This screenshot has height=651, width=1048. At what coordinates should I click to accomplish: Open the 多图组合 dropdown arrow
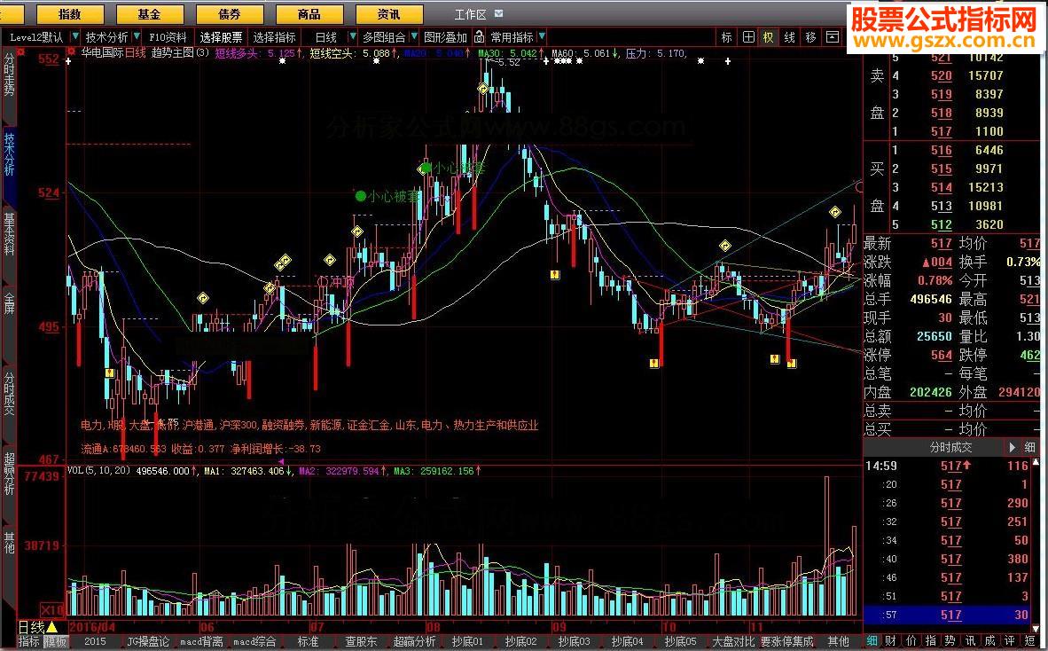(414, 36)
